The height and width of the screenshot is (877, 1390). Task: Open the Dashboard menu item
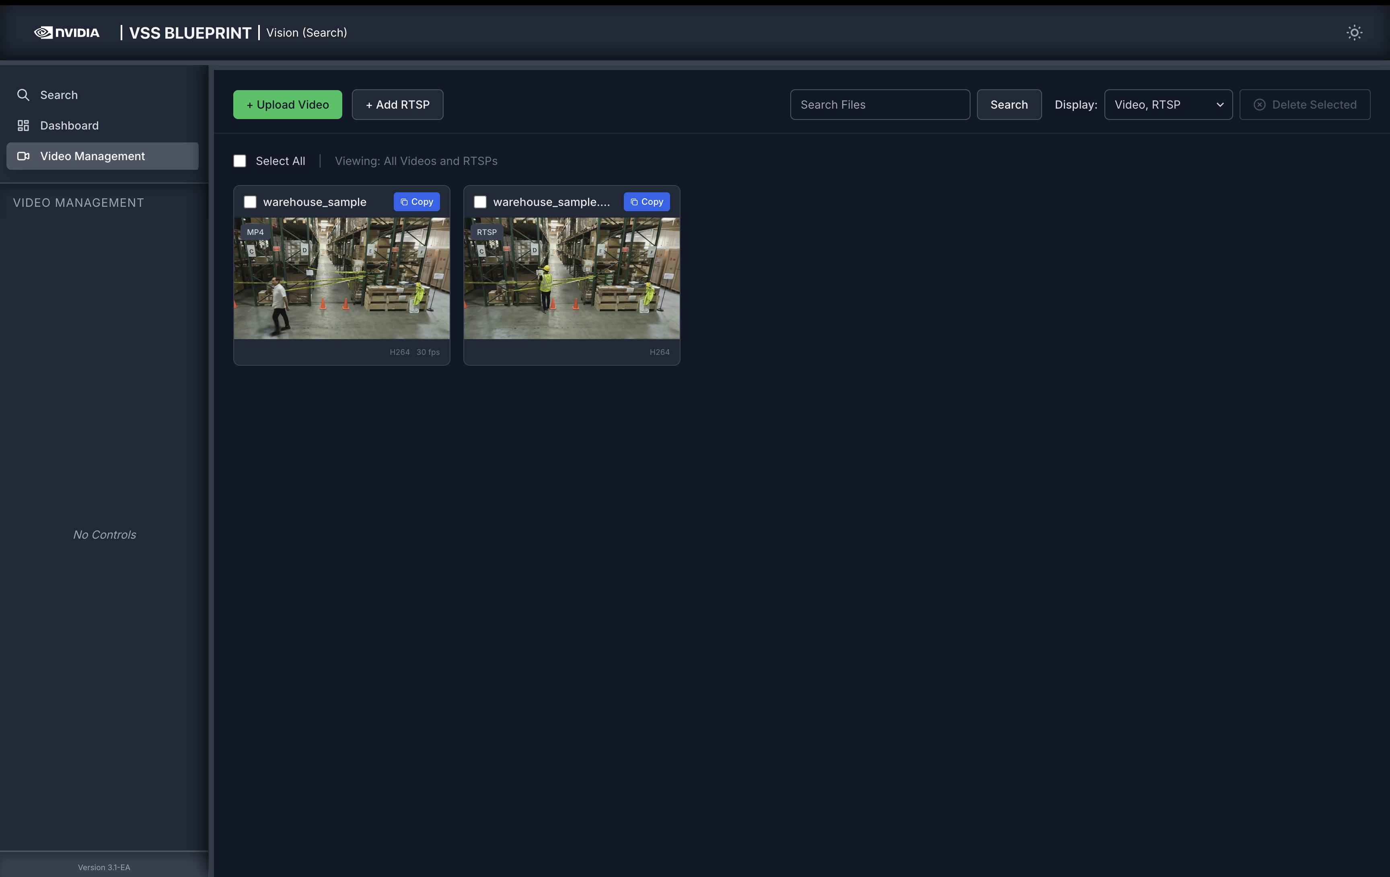tap(69, 125)
